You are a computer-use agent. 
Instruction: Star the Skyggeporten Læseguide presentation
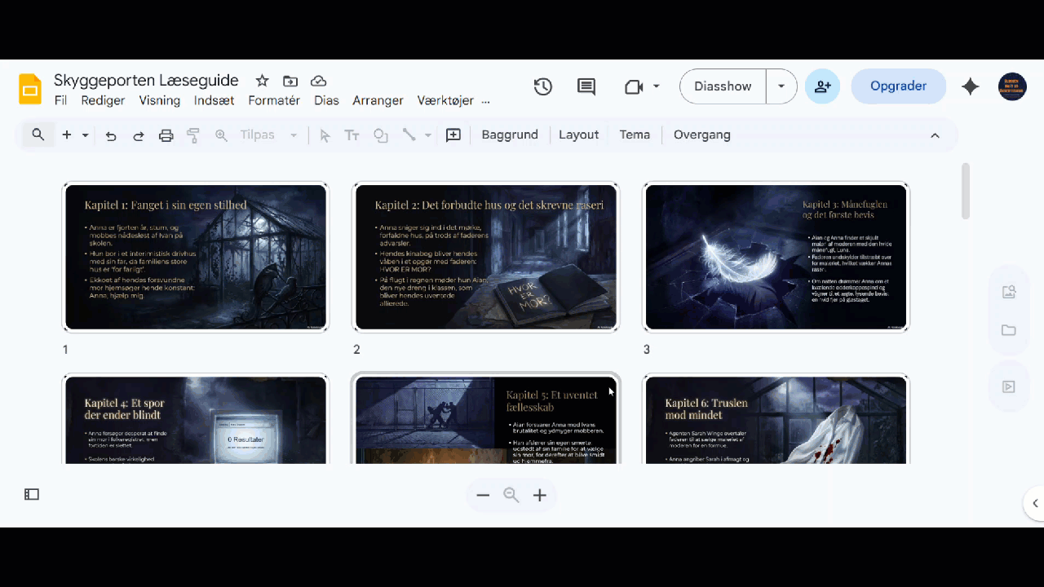[262, 81]
